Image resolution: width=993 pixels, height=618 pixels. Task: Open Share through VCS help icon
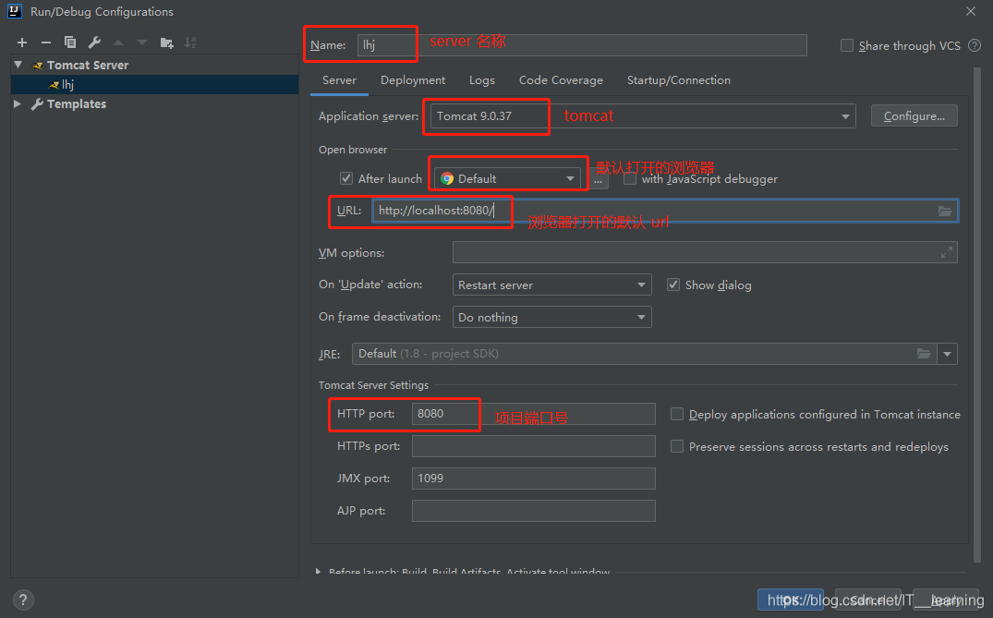[975, 45]
